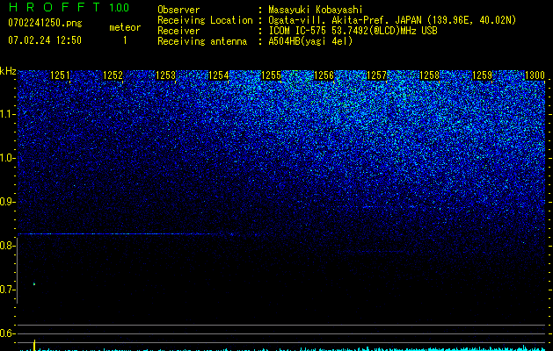Click the 1251 time marker
Screen dimensions: 553x351
coord(61,75)
